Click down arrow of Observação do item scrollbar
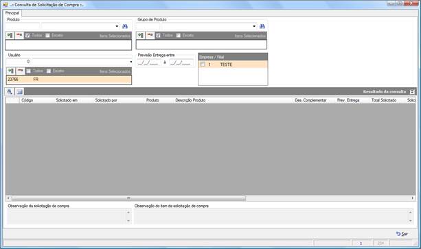 tap(410, 221)
